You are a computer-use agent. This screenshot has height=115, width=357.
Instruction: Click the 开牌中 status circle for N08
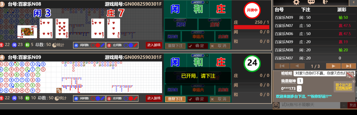[252, 10]
